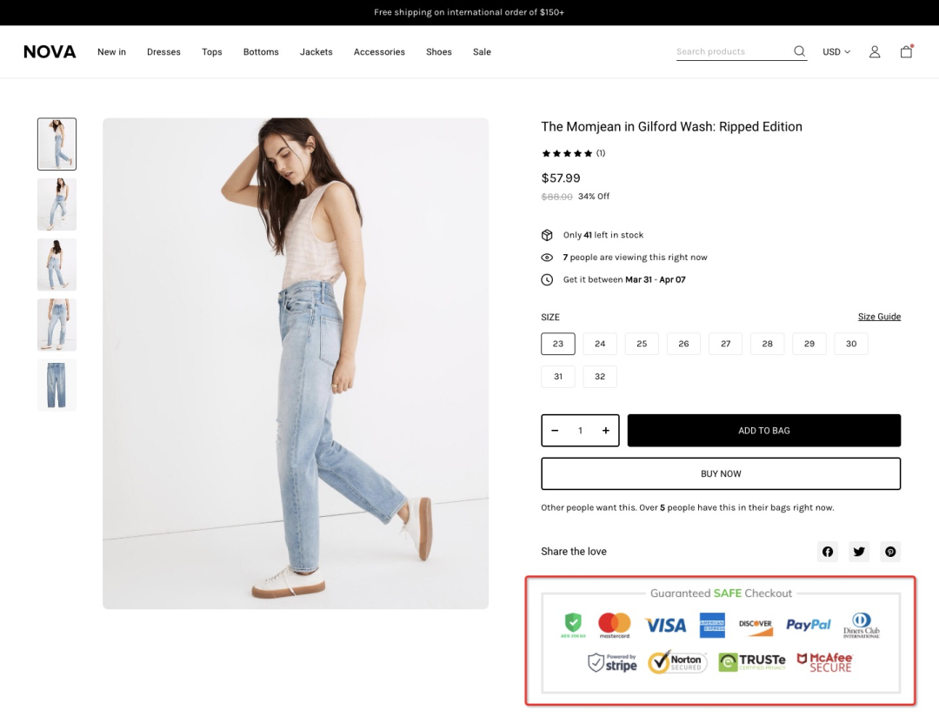Click the plus to increase quantity
This screenshot has width=939, height=724.
click(x=605, y=430)
